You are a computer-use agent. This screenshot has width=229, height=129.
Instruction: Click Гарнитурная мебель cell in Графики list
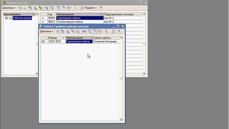pos(79,42)
